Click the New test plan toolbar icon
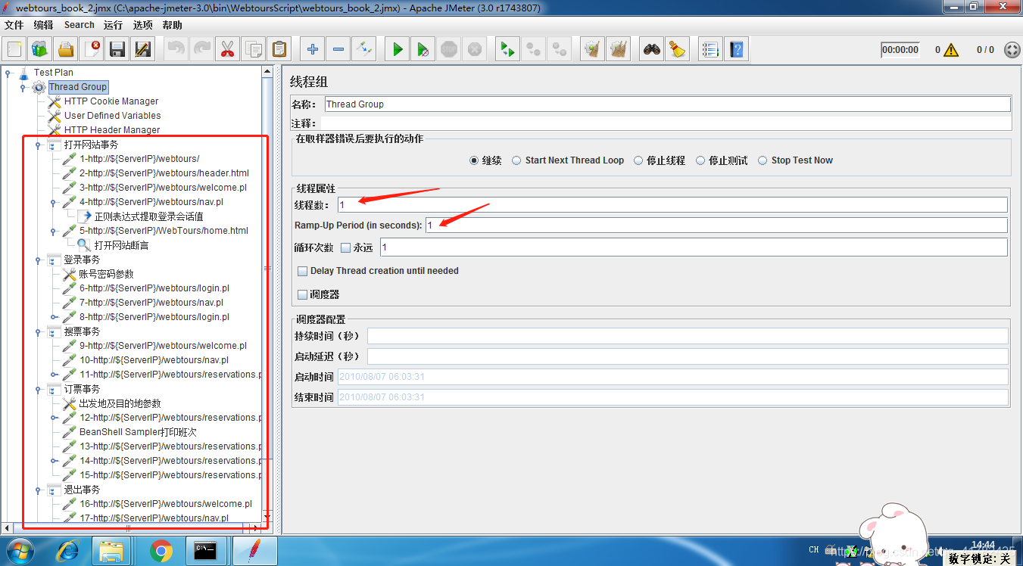Viewport: 1023px width, 566px height. pyautogui.click(x=14, y=50)
